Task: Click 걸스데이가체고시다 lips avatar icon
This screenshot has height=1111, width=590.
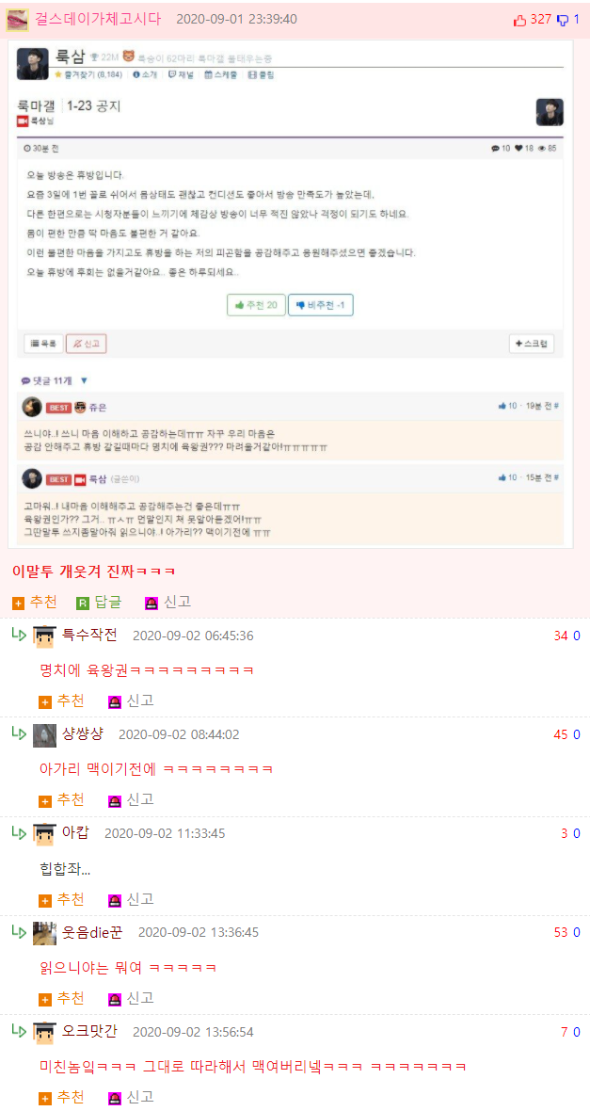Action: coord(17,20)
